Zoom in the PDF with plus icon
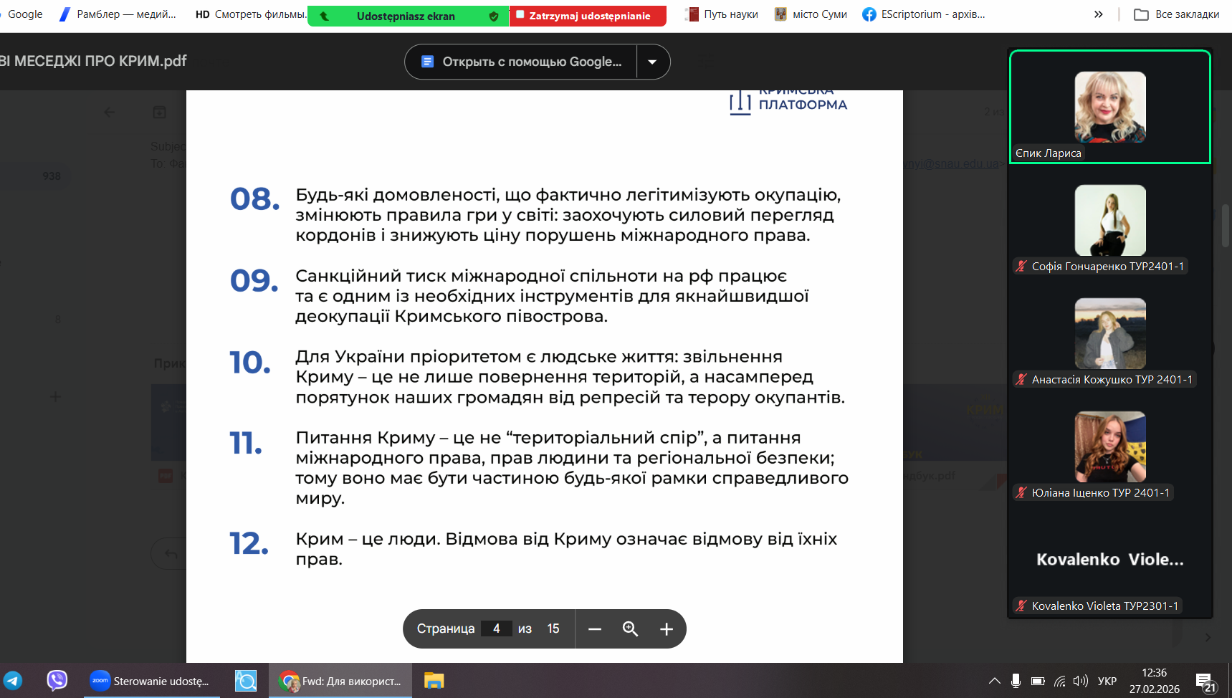 coord(666,629)
